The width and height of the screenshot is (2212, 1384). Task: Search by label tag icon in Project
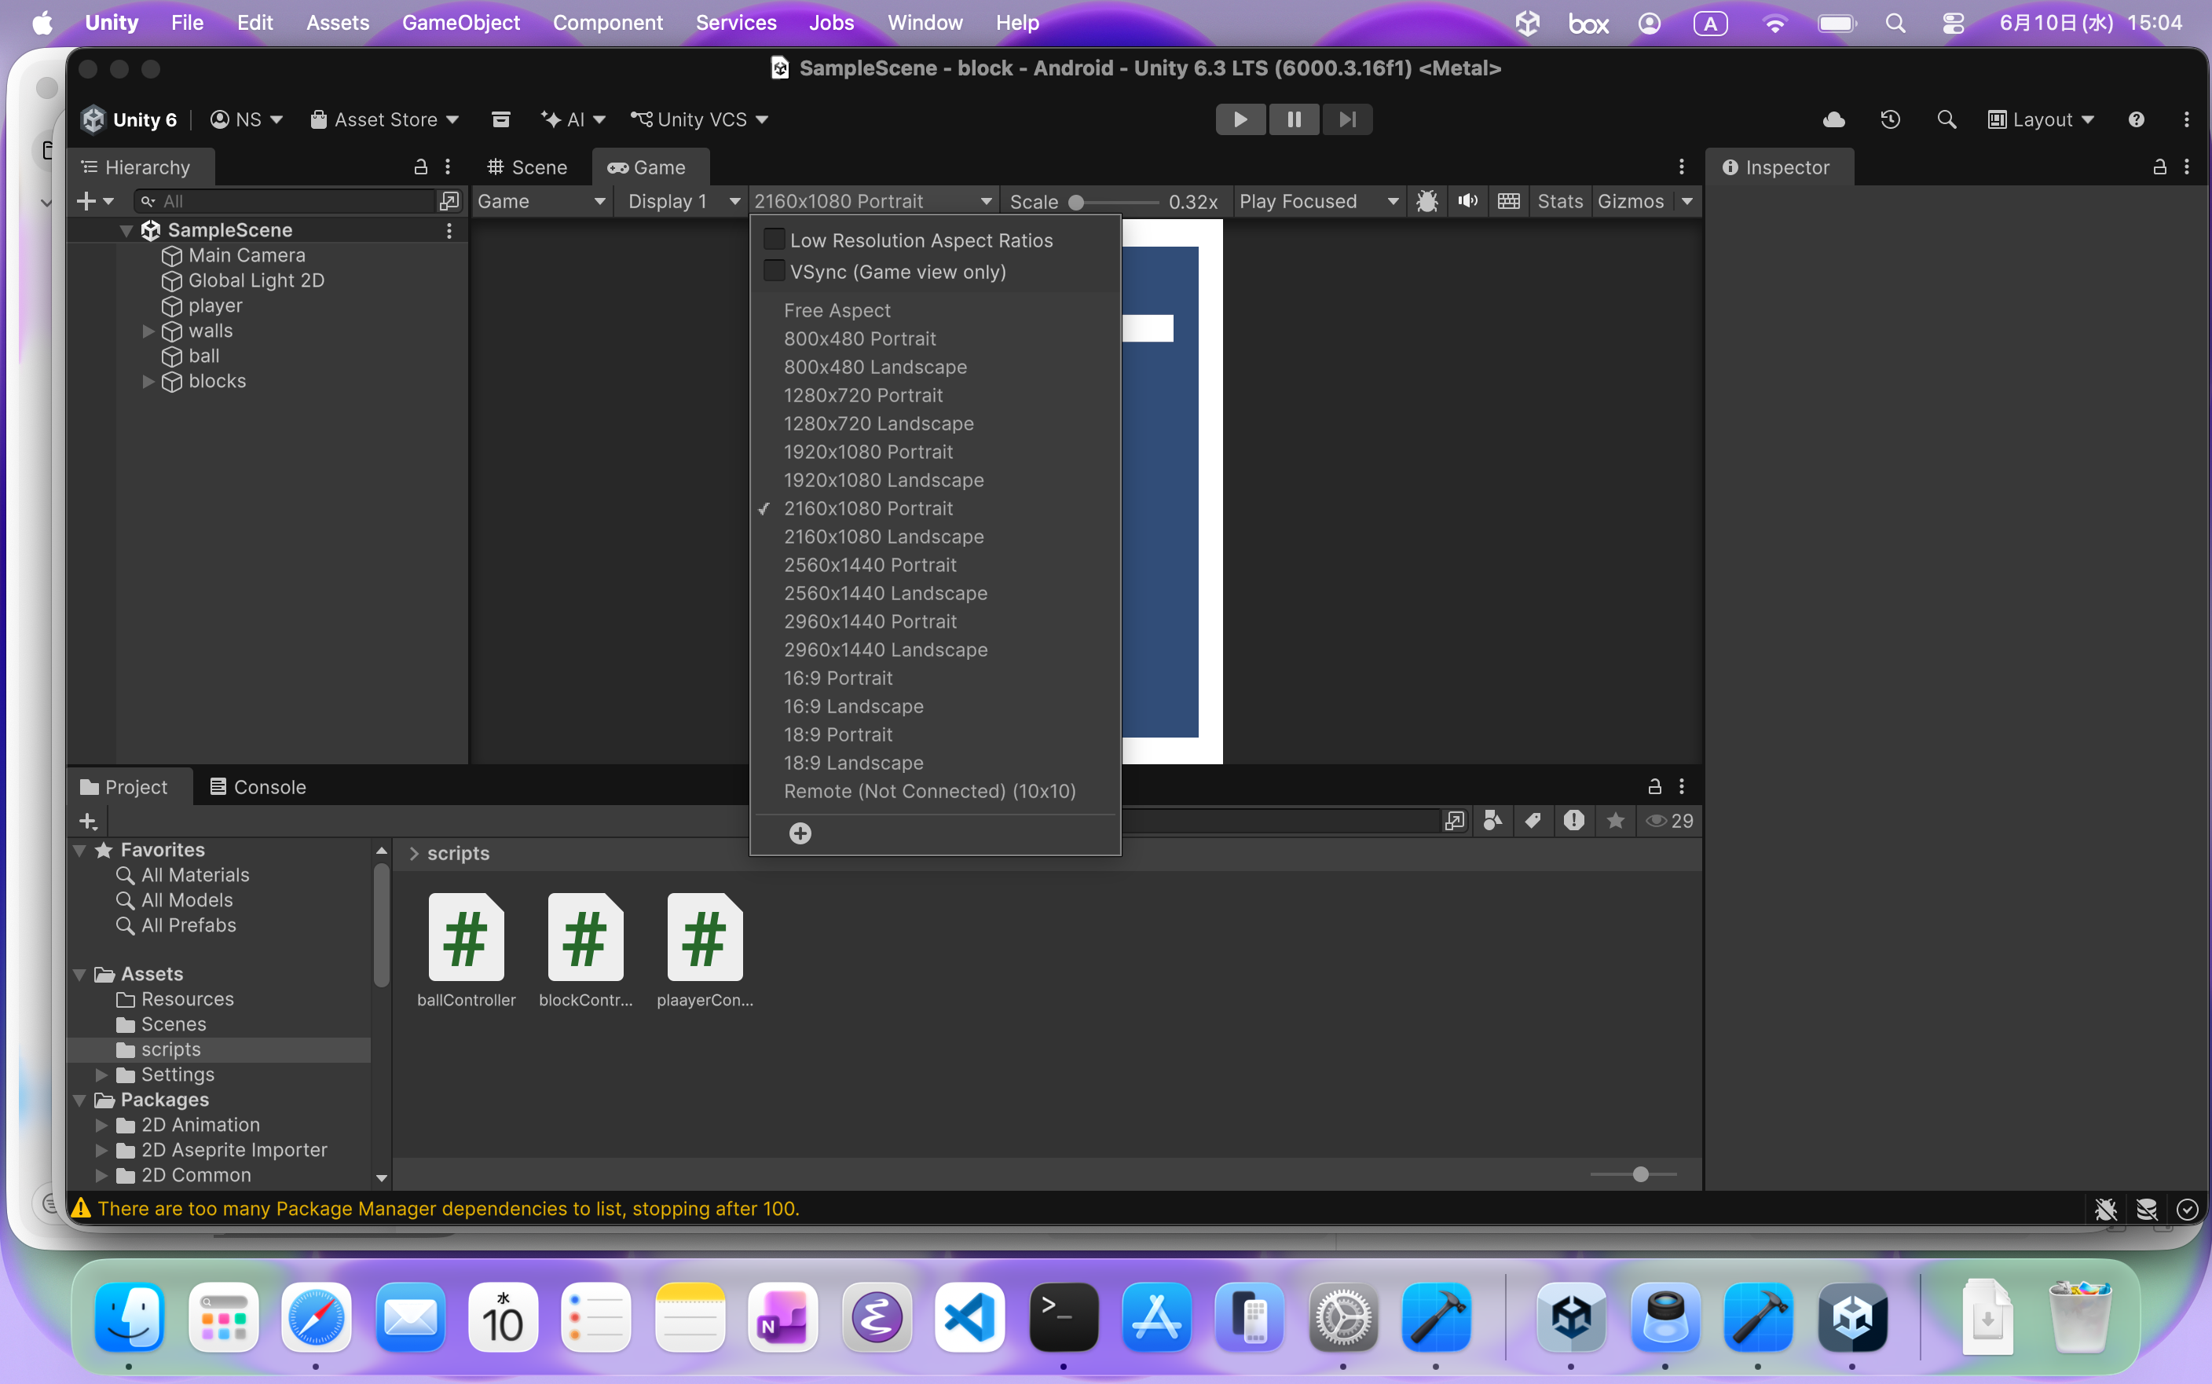1533,821
